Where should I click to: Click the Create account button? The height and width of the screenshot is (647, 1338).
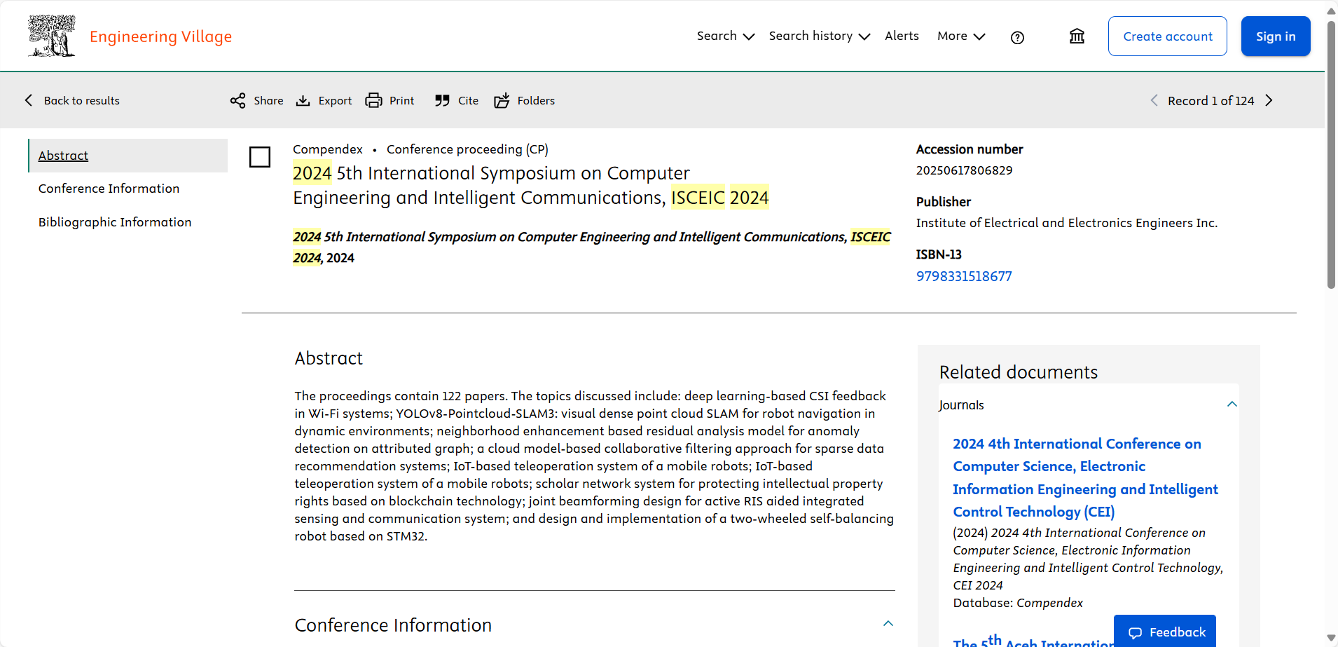click(1168, 36)
